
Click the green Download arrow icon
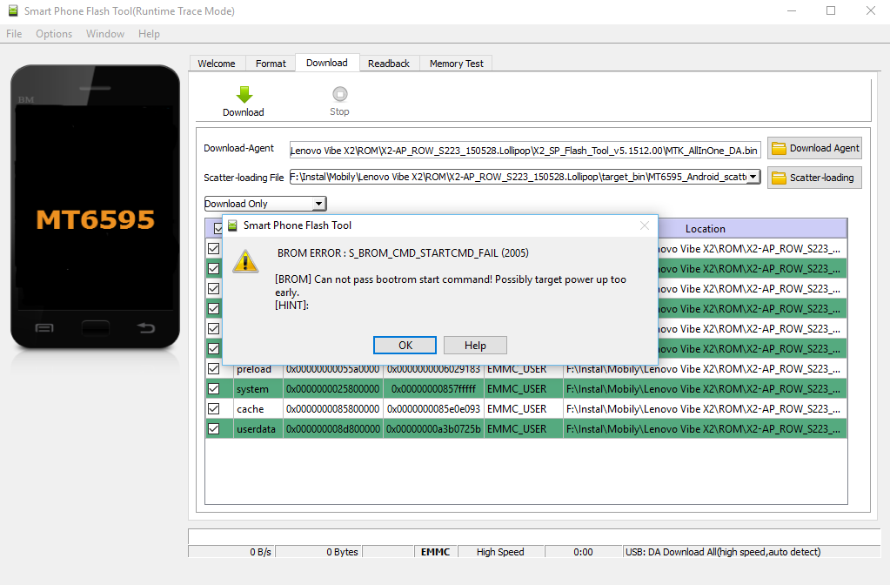pos(244,94)
